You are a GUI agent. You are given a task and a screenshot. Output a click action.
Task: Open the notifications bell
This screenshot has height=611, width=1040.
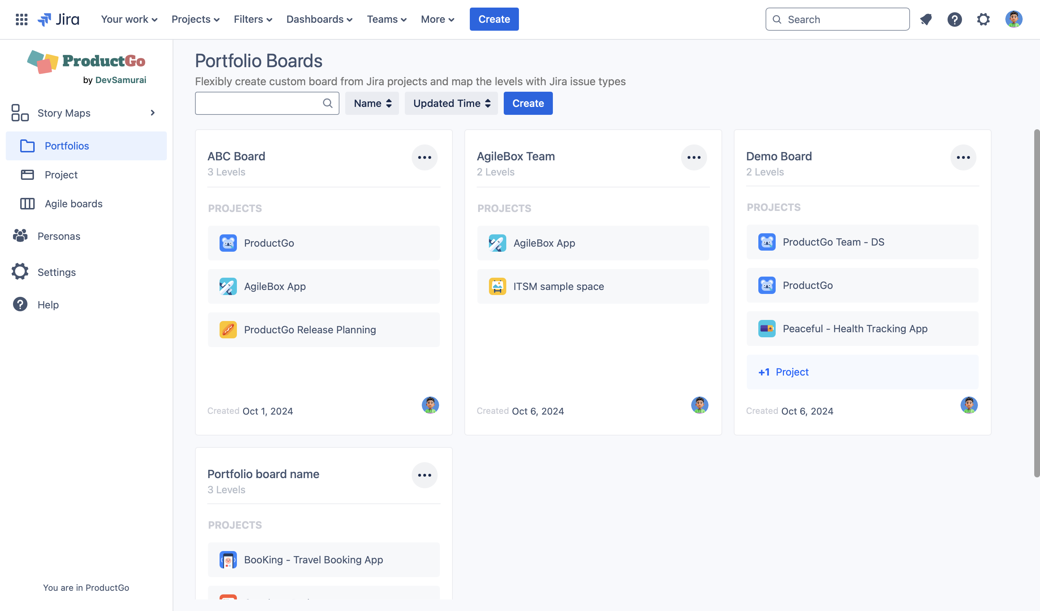(926, 19)
